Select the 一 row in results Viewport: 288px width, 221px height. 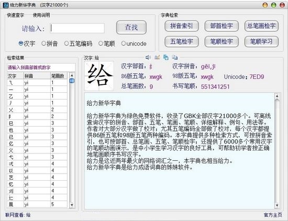click(37, 90)
